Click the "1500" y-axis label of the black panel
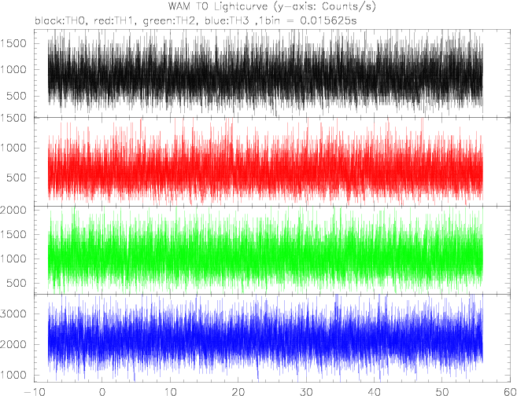The height and width of the screenshot is (396, 517). [14, 43]
